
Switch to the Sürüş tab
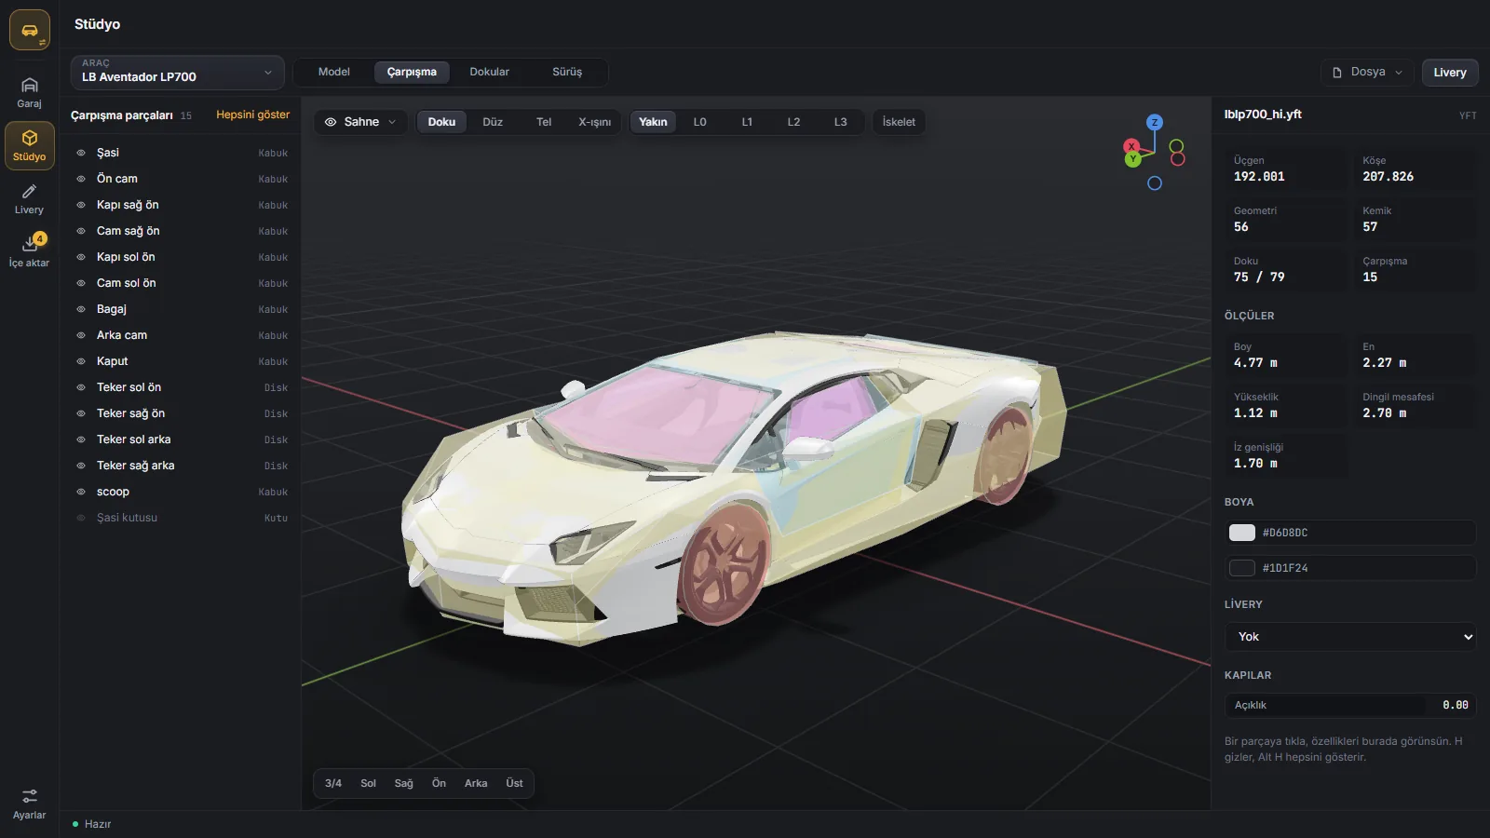pos(567,72)
